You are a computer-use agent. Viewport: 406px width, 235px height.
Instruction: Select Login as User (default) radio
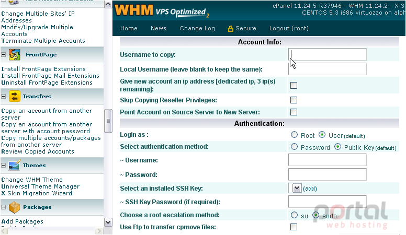tap(322, 135)
